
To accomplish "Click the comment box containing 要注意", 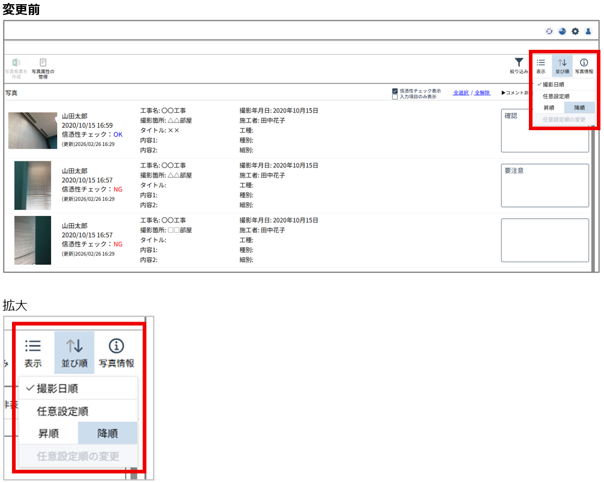I will [x=545, y=185].
